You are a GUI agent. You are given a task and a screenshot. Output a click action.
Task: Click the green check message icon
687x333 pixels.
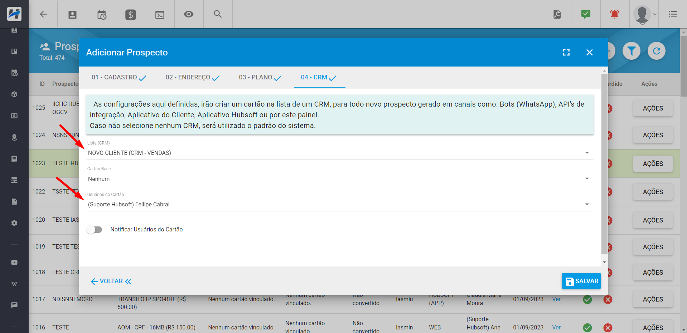tap(586, 14)
